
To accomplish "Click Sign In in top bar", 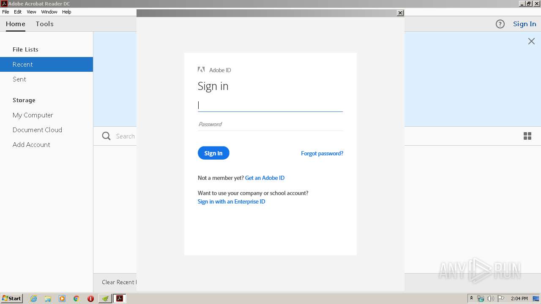I will click(x=525, y=24).
